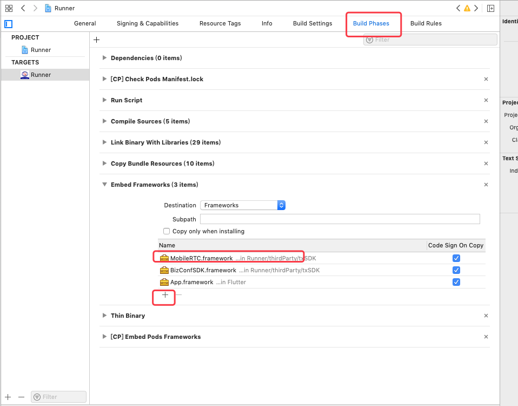Toggle the project and targets list sidebar

click(x=9, y=24)
